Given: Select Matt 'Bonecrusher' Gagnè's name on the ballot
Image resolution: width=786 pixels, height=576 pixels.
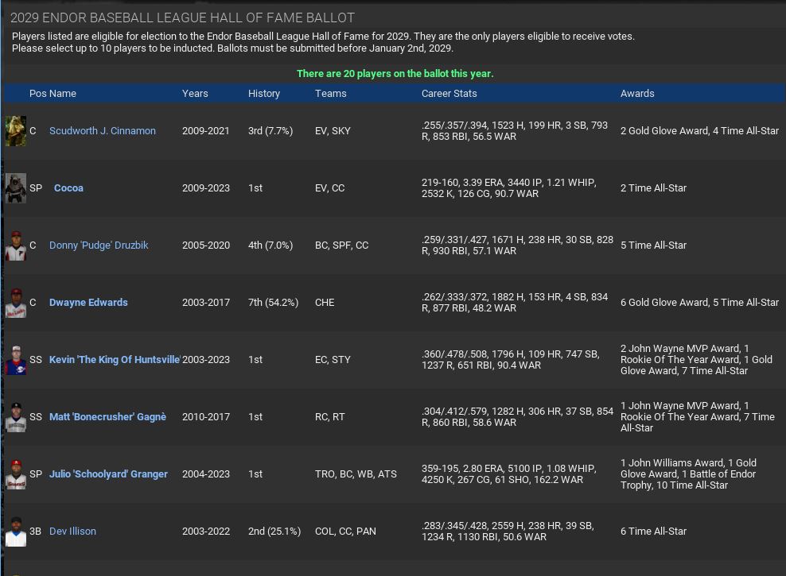Looking at the screenshot, I should 107,417.
